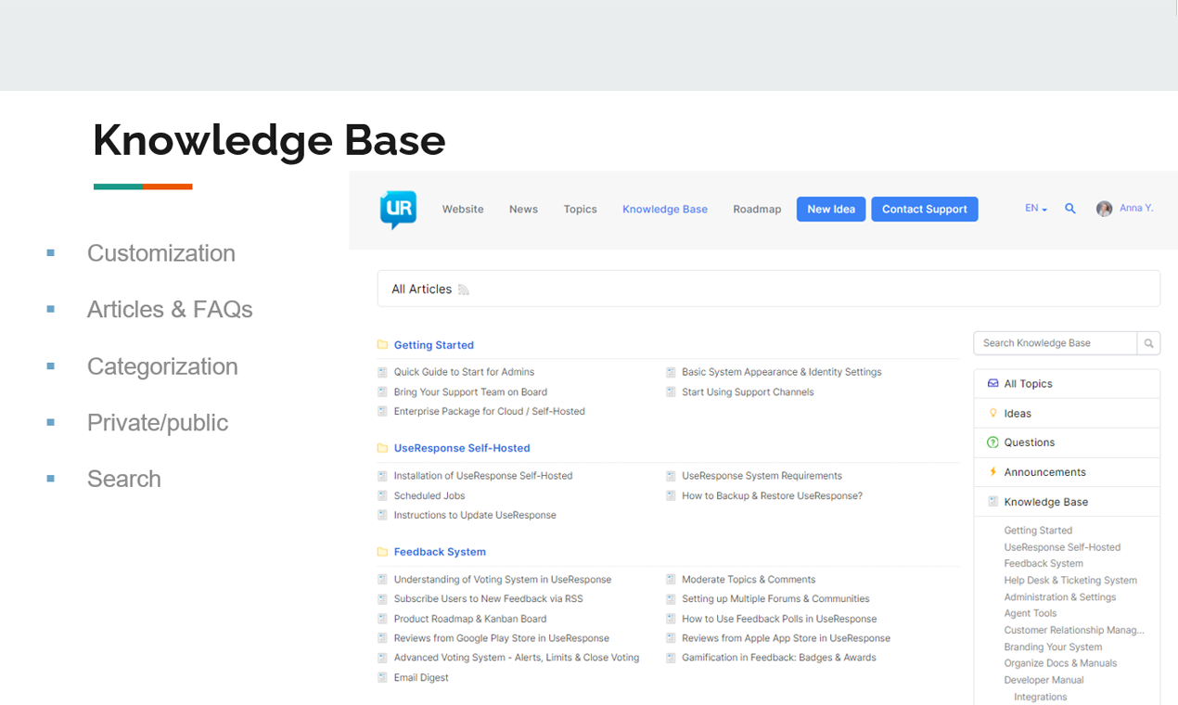This screenshot has width=1178, height=705.
Task: Click the Contact Support button
Action: click(x=924, y=210)
